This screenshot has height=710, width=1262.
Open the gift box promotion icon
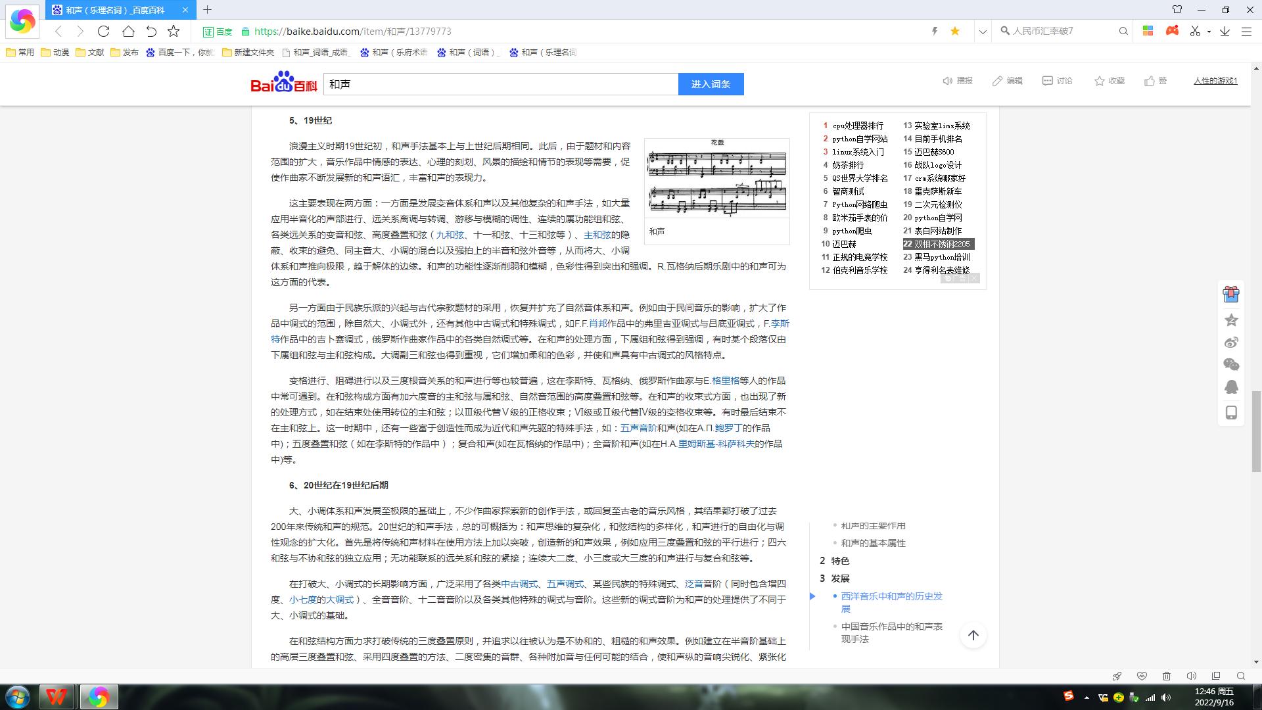click(1230, 294)
